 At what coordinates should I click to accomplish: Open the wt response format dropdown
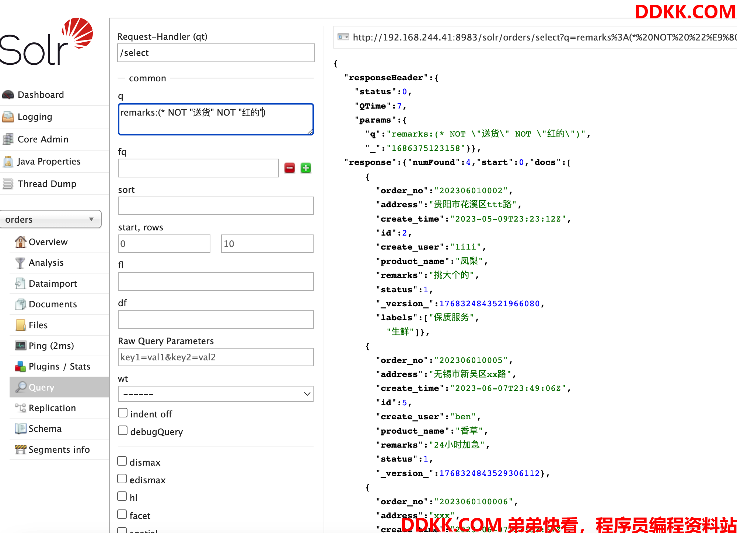point(216,394)
